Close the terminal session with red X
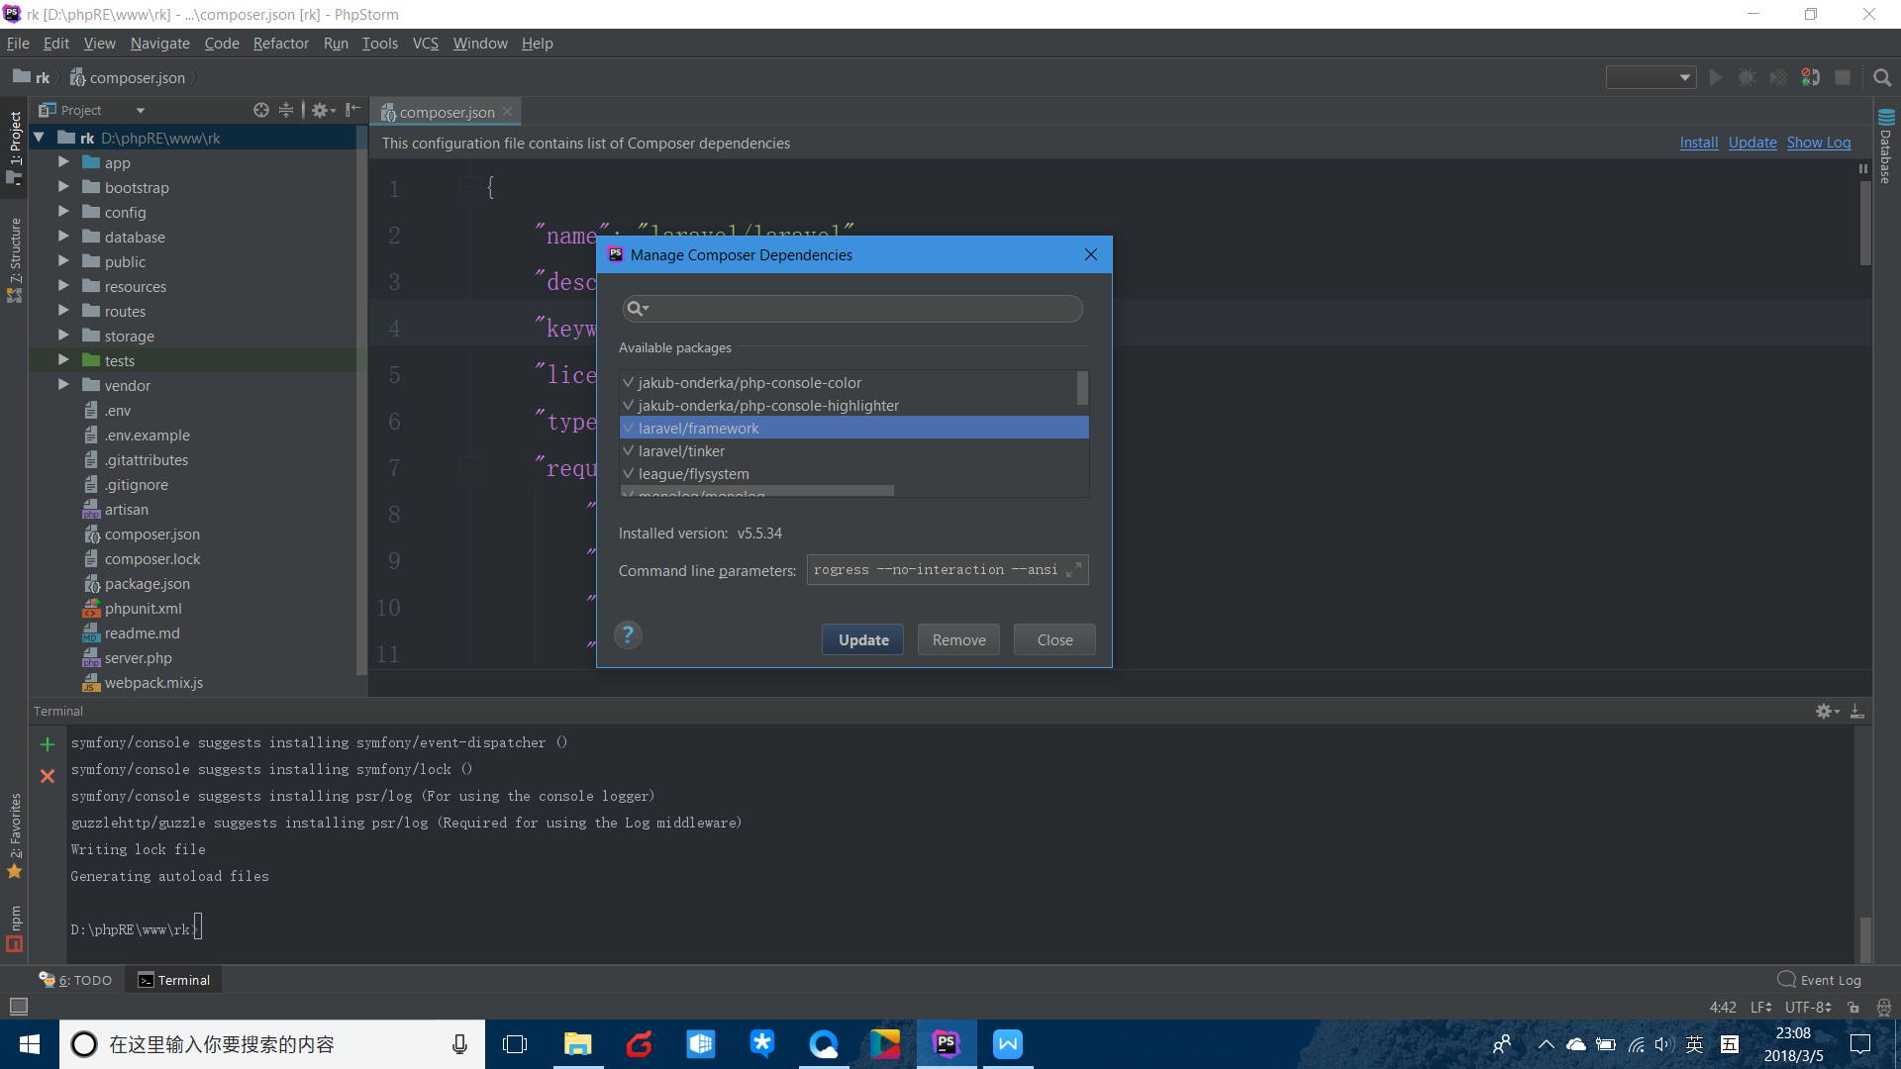 [x=48, y=777]
